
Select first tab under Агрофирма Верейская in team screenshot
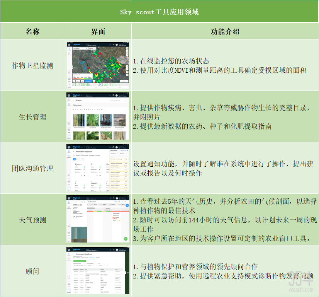(x=75, y=155)
